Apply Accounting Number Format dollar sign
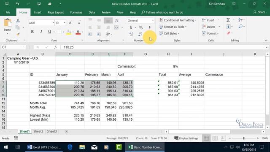 [131, 27]
